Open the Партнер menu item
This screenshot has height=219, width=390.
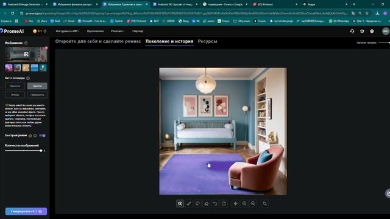[138, 31]
